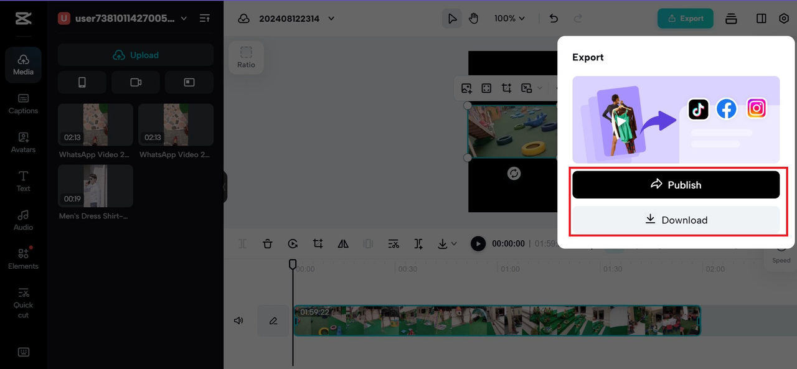This screenshot has width=797, height=369.
Task: Click the AI split scene icon in the timeline toolbar
Action: (x=419, y=244)
